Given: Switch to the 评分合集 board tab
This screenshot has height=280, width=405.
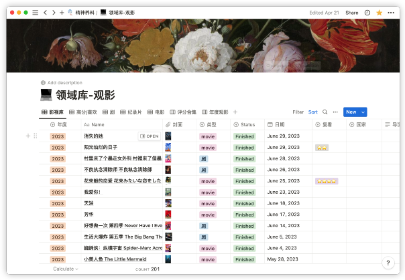Looking at the screenshot, I should click(x=183, y=112).
